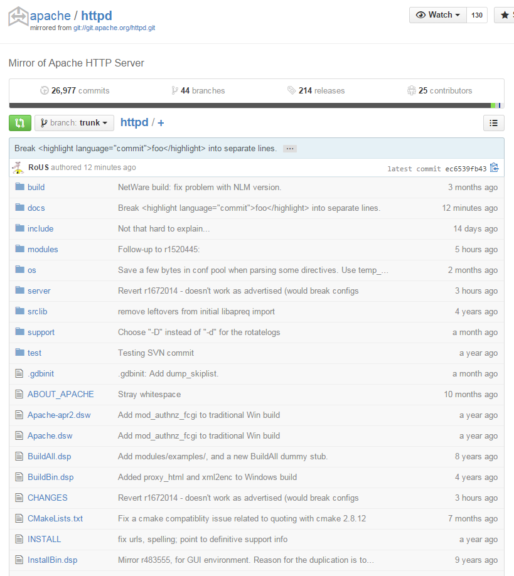The width and height of the screenshot is (514, 576).
Task: Expand the commit message ellipsis
Action: [290, 149]
